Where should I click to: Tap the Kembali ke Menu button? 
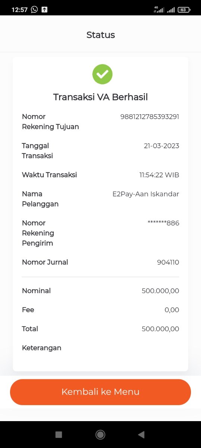[100, 392]
